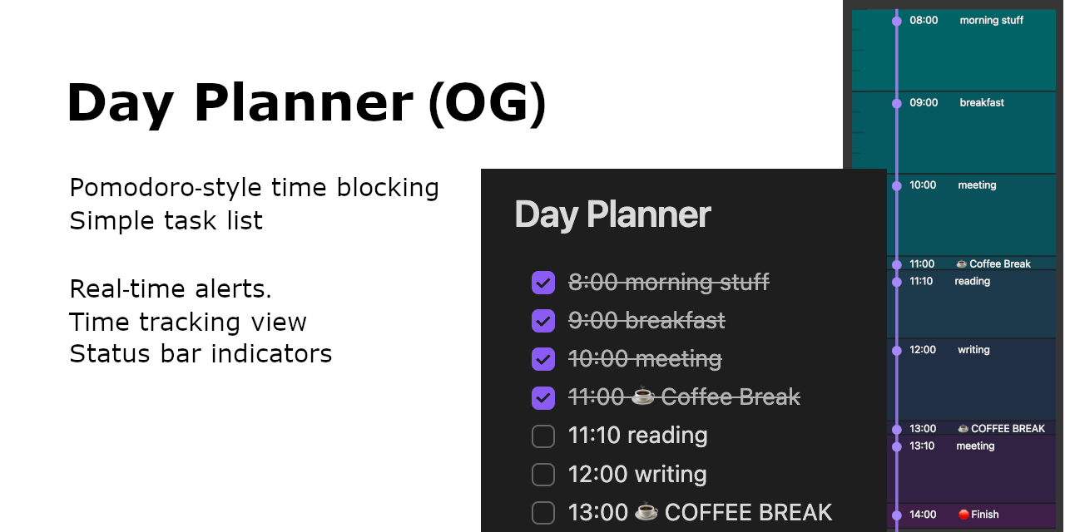This screenshot has height=532, width=1065.
Task: Click the coffee cup icon in 13:00 task
Action: pyautogui.click(x=646, y=511)
